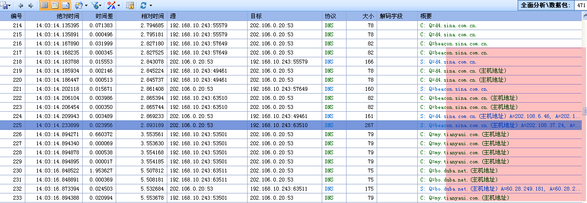
Task: Select packet row number 231
Action: 291,180
